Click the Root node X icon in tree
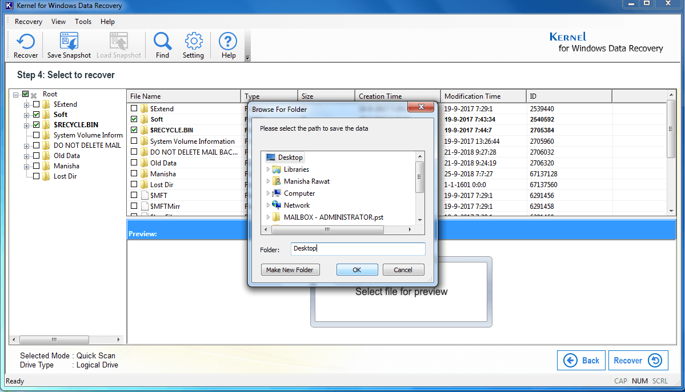 click(x=34, y=95)
